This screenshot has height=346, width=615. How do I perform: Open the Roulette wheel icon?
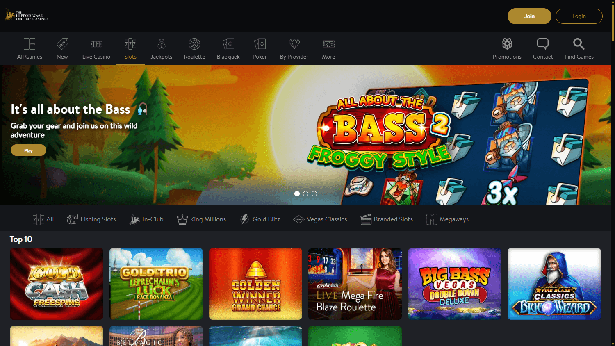pyautogui.click(x=194, y=44)
